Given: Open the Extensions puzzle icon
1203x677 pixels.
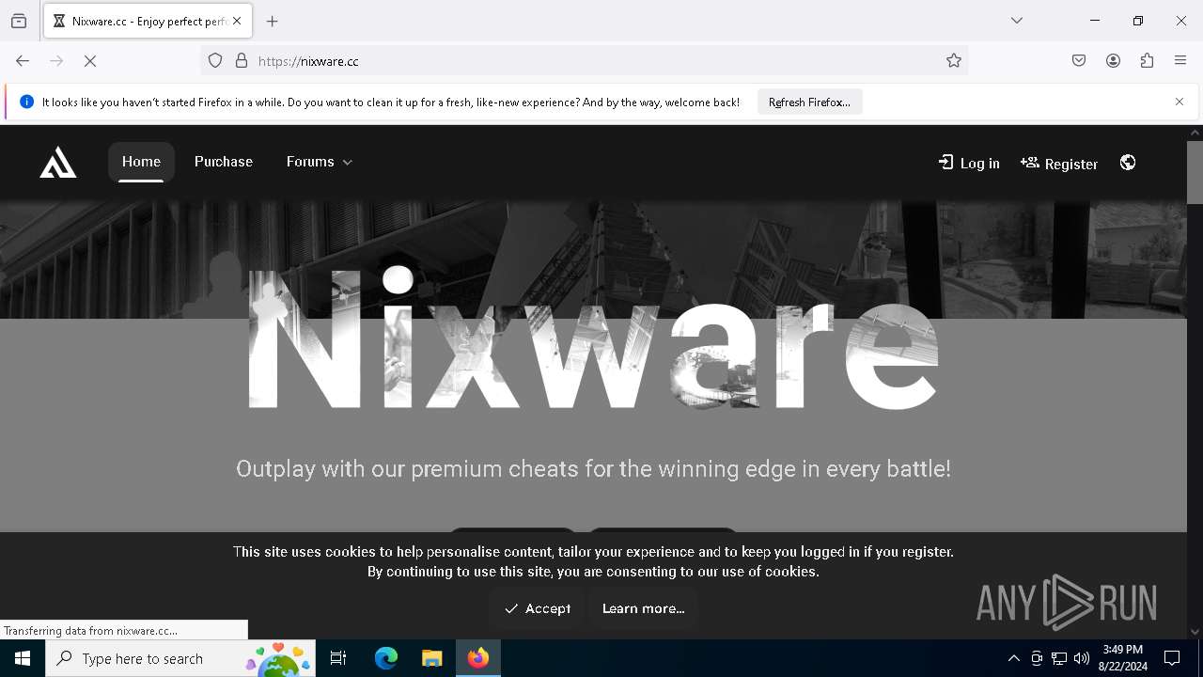Looking at the screenshot, I should pos(1147,61).
